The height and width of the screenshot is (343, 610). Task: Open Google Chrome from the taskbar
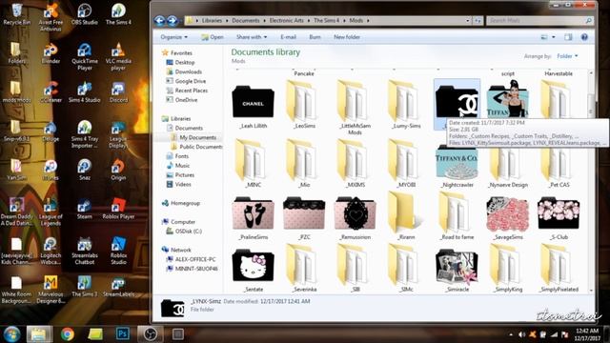[x=68, y=333]
